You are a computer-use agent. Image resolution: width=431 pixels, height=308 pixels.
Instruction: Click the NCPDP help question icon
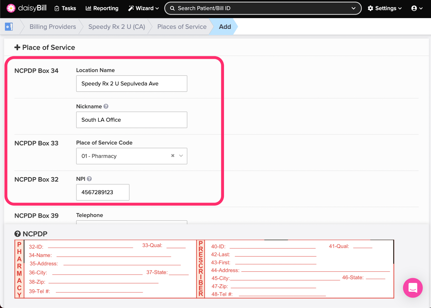pyautogui.click(x=18, y=234)
